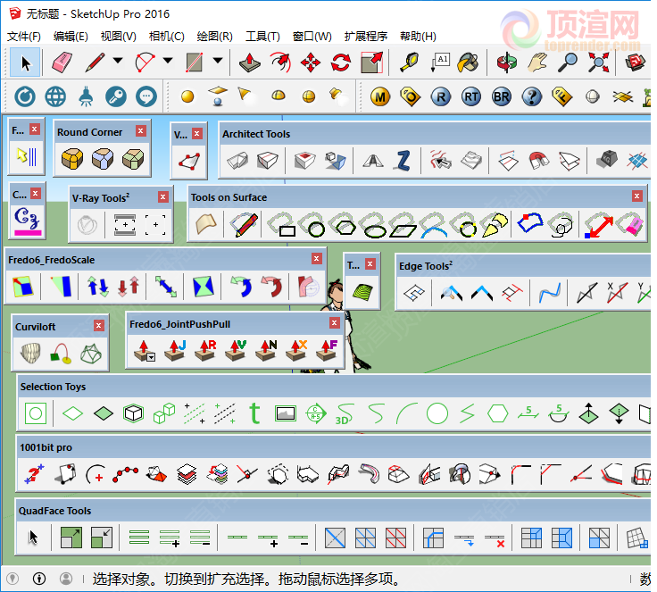Viewport: 657px width, 592px height.
Task: Pick the Eraser tool
Action: point(62,63)
